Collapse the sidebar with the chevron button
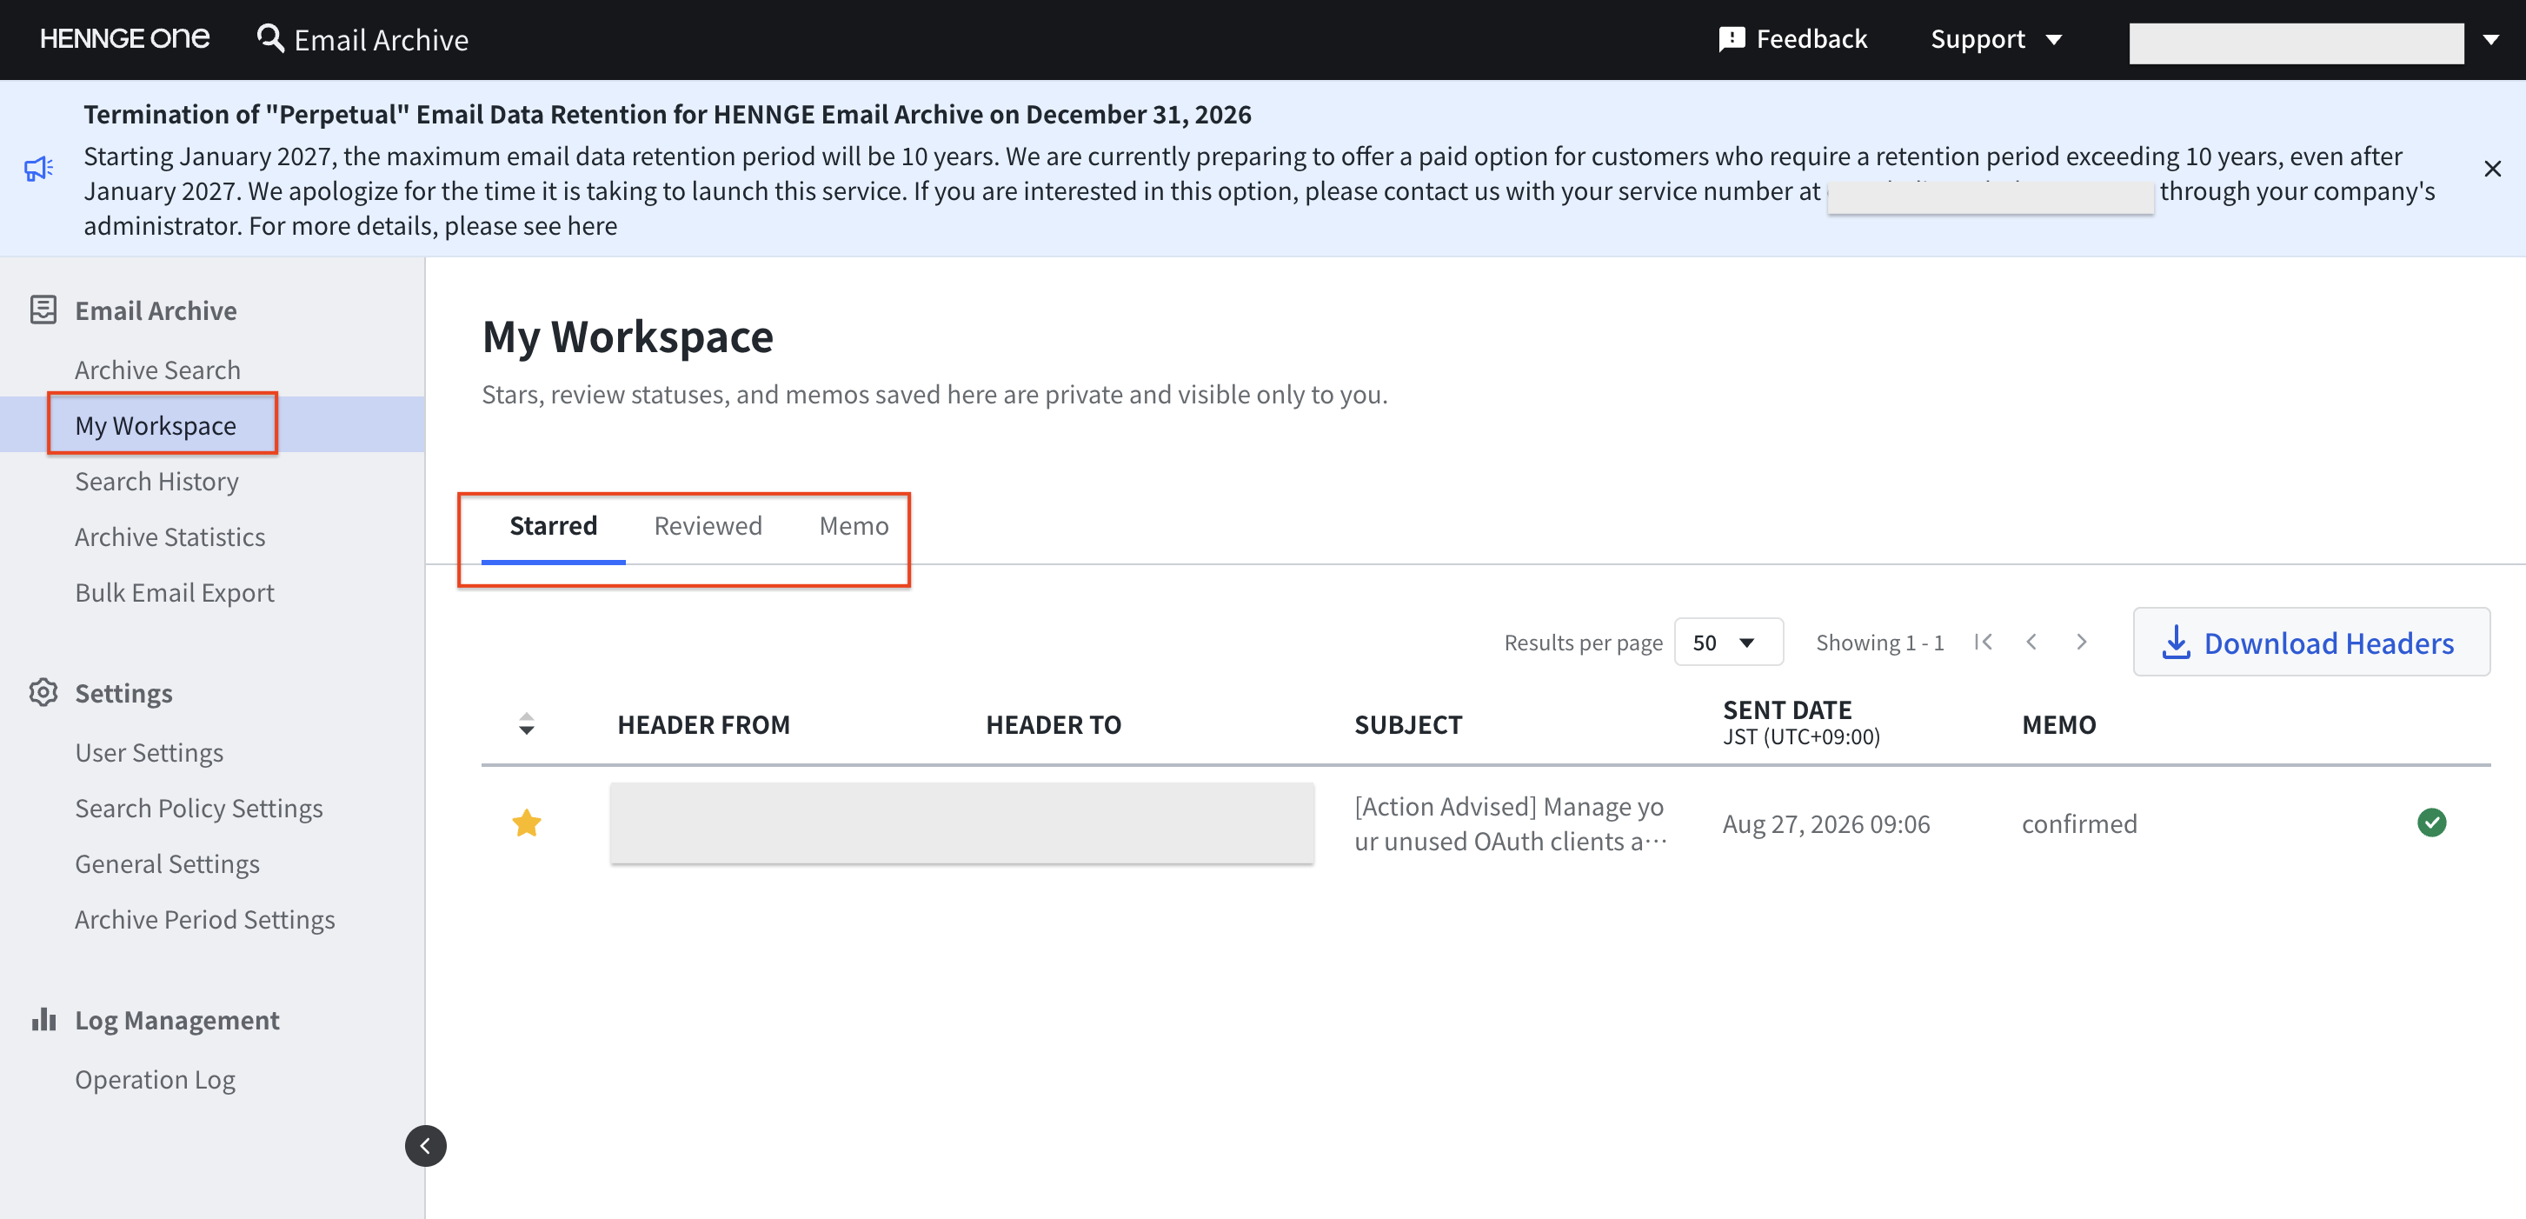The width and height of the screenshot is (2526, 1219). click(426, 1145)
